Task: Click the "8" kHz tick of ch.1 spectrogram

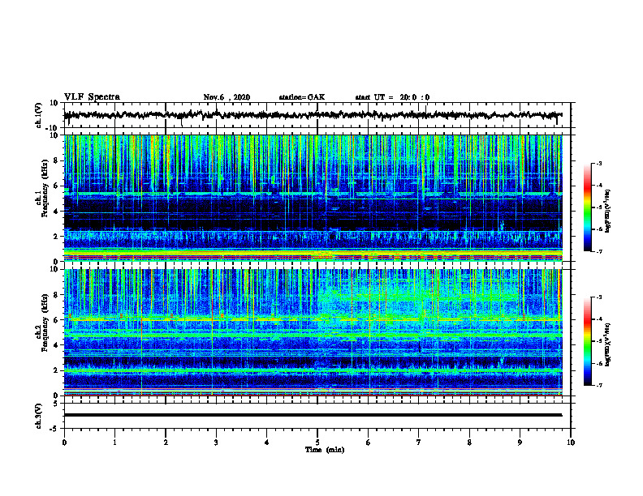Action: tap(57, 160)
